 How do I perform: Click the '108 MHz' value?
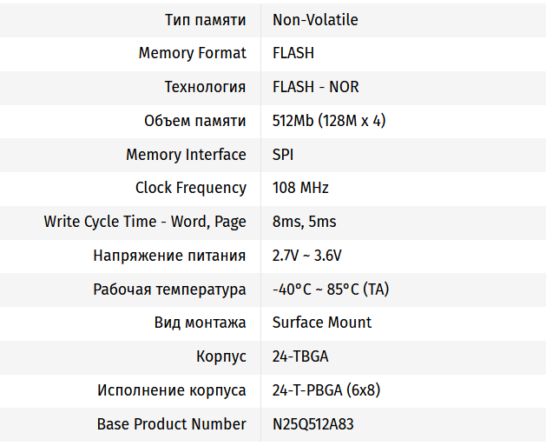point(300,188)
